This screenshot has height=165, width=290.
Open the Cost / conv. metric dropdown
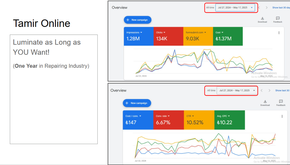(x=133, y=116)
